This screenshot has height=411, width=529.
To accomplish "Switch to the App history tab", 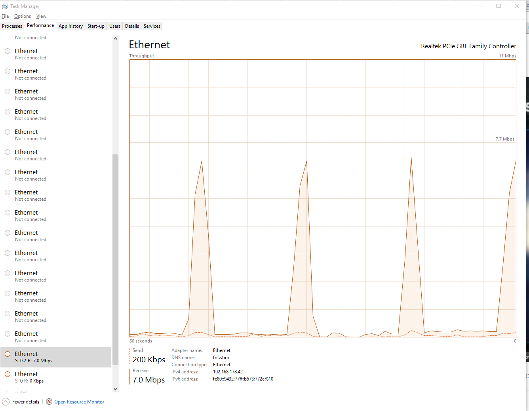I will pos(70,26).
